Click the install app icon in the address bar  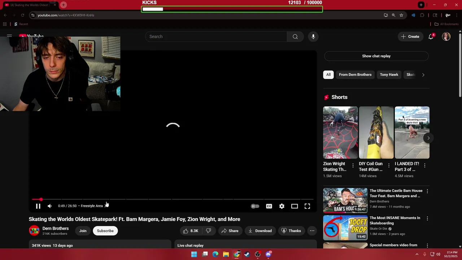[x=386, y=15]
